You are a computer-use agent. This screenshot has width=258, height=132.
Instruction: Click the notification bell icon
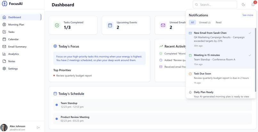click(253, 4)
